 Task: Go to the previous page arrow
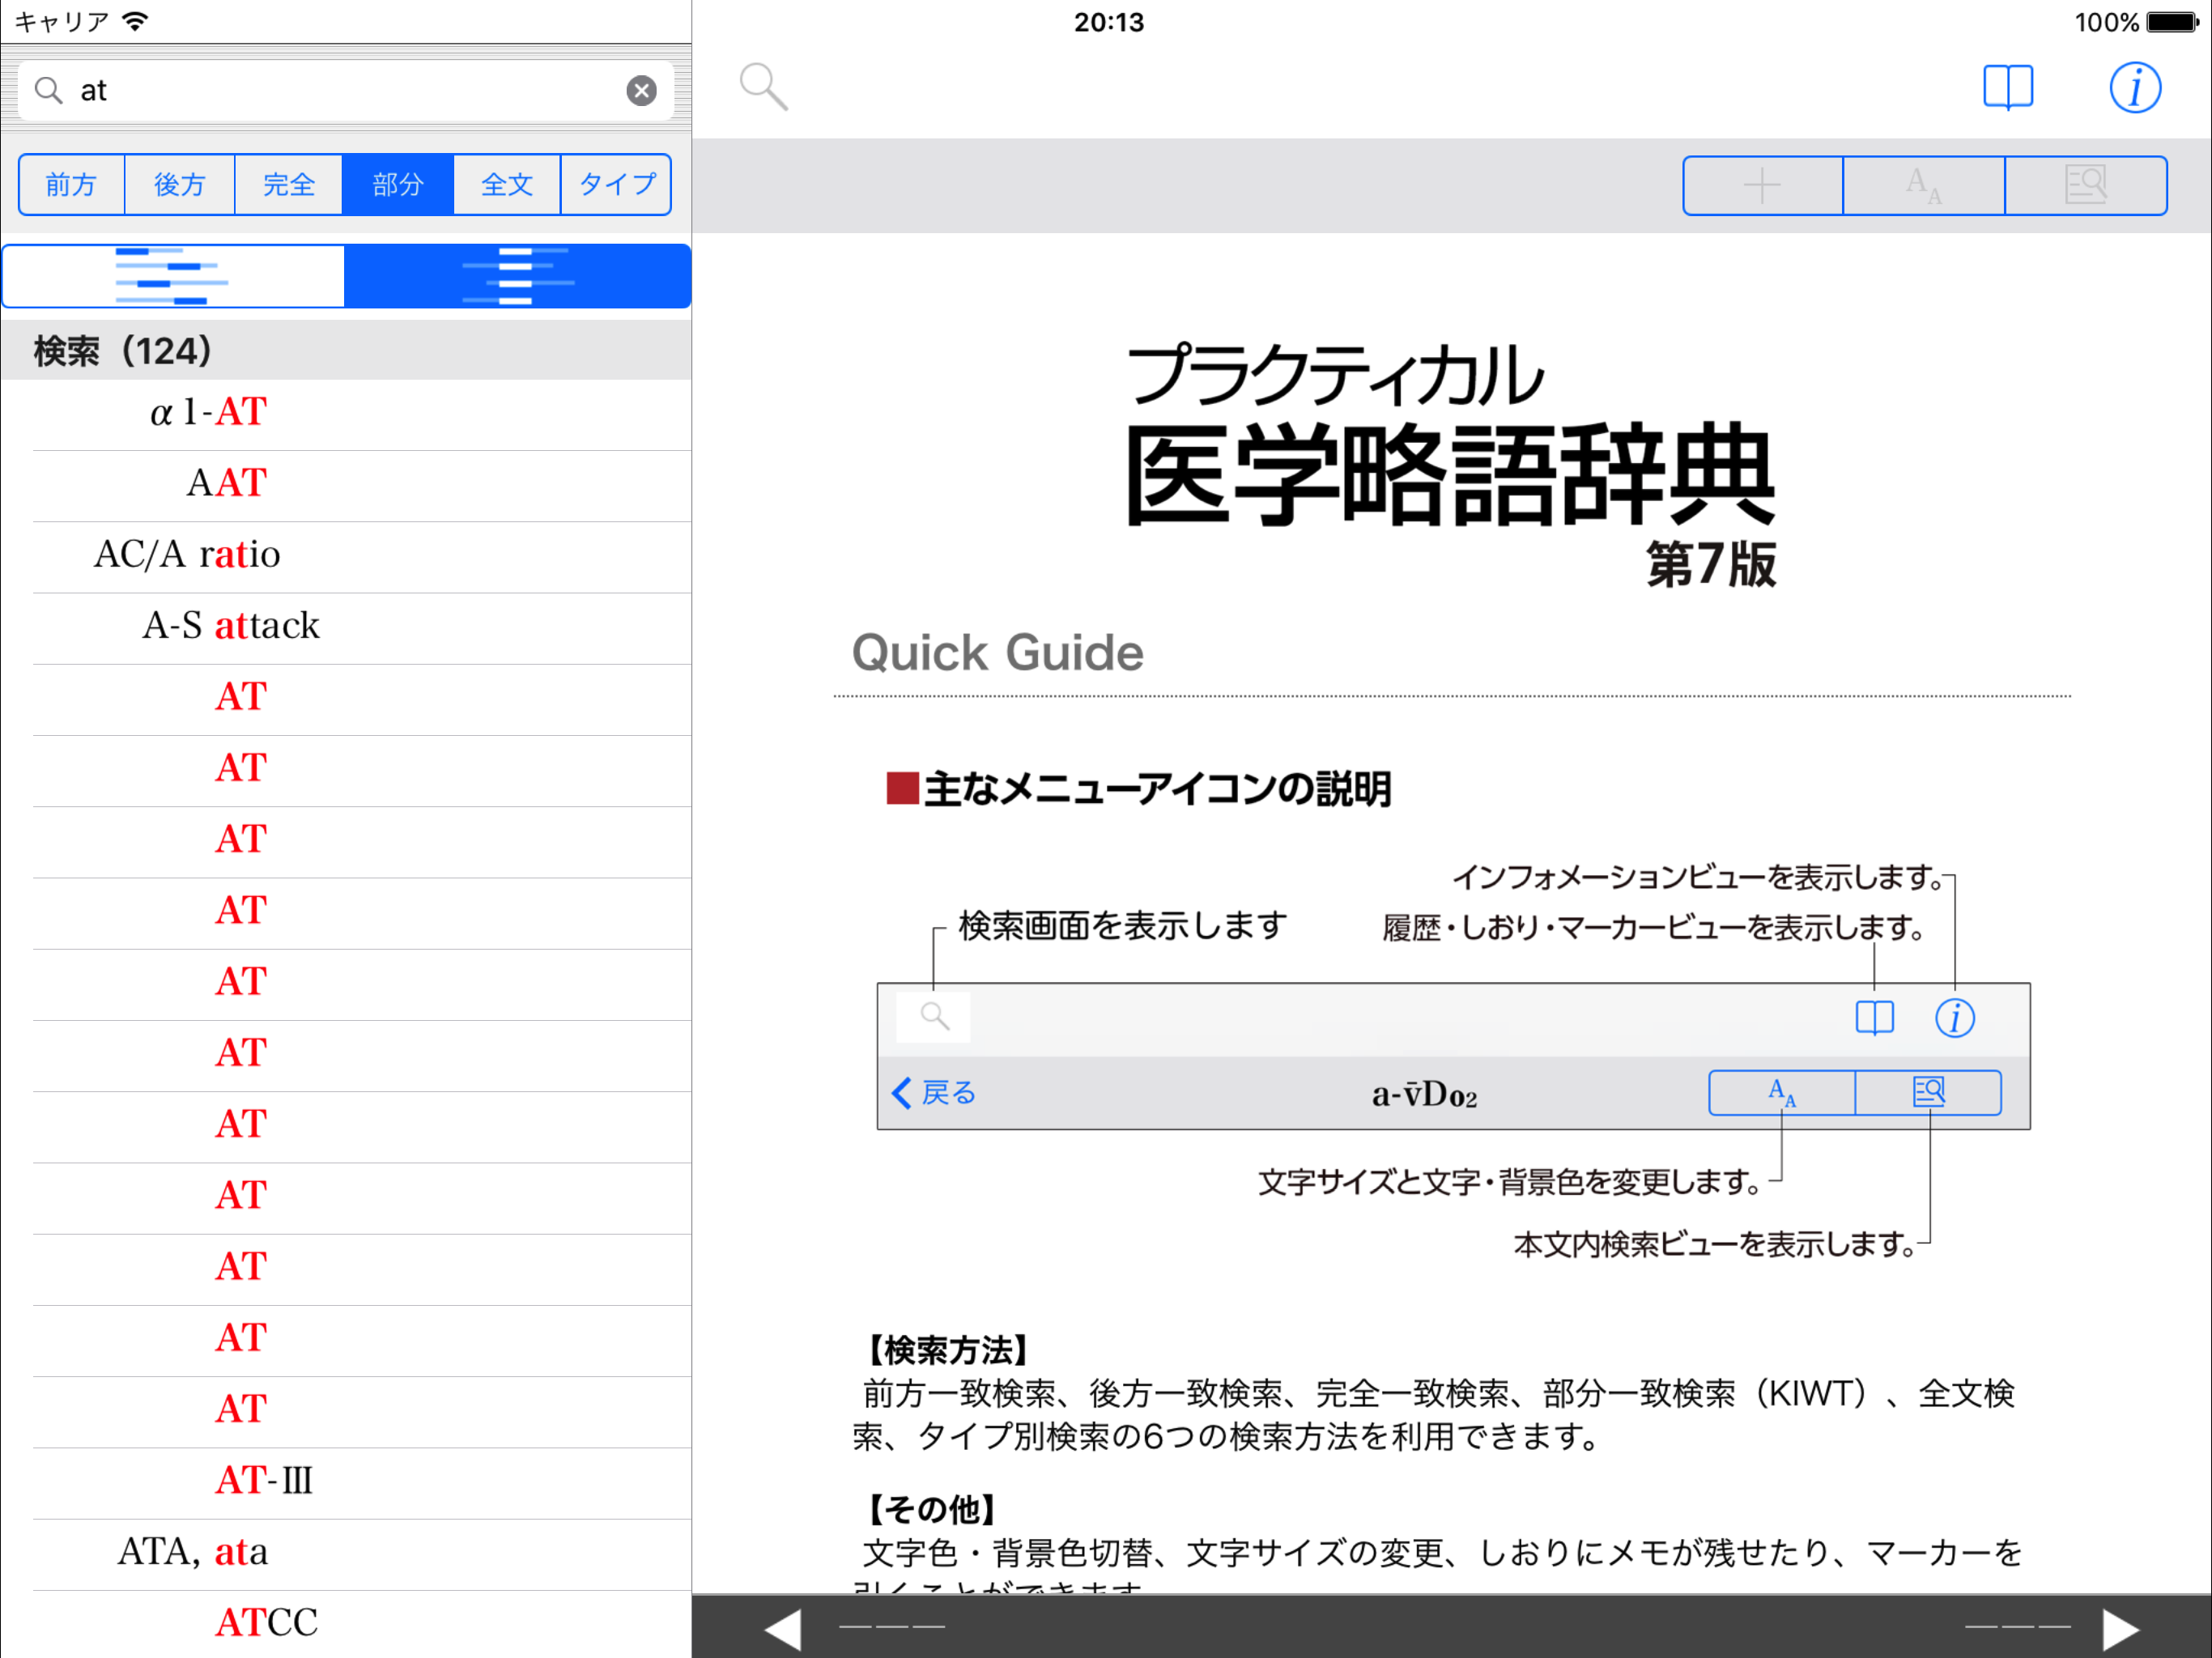[784, 1628]
